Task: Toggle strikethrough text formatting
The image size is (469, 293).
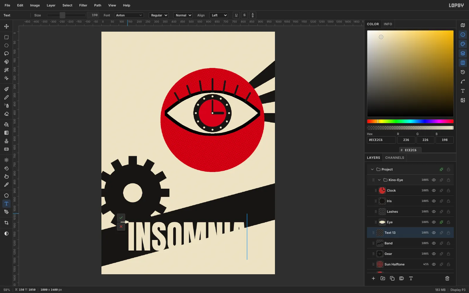Action: coord(244,15)
